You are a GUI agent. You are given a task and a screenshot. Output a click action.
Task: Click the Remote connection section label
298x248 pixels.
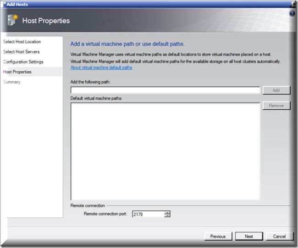click(88, 206)
